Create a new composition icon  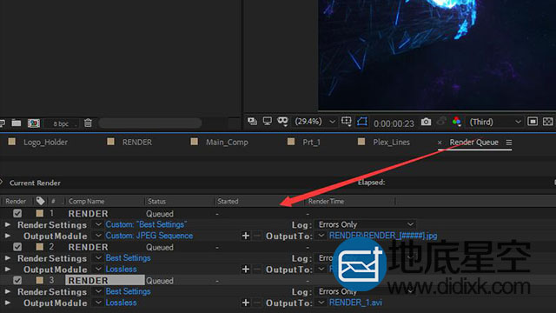[x=34, y=123]
